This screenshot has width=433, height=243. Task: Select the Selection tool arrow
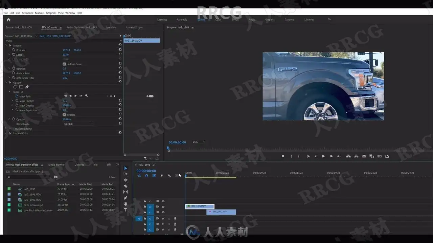(x=126, y=168)
